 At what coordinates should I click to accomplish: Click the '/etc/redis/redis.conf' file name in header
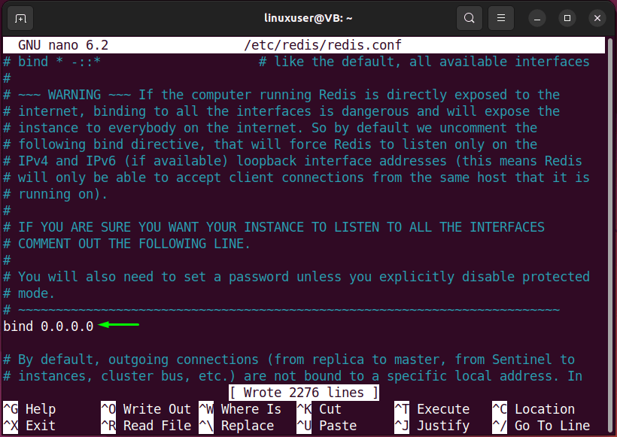point(323,45)
